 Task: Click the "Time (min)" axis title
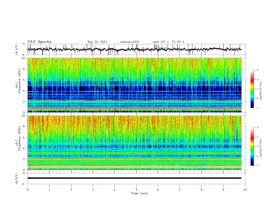point(139,193)
